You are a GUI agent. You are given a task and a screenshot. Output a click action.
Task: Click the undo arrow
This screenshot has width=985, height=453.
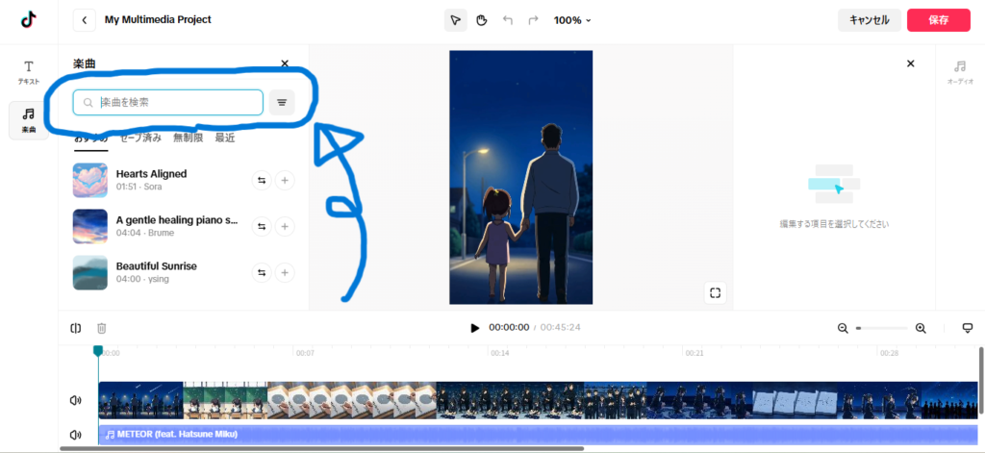508,20
